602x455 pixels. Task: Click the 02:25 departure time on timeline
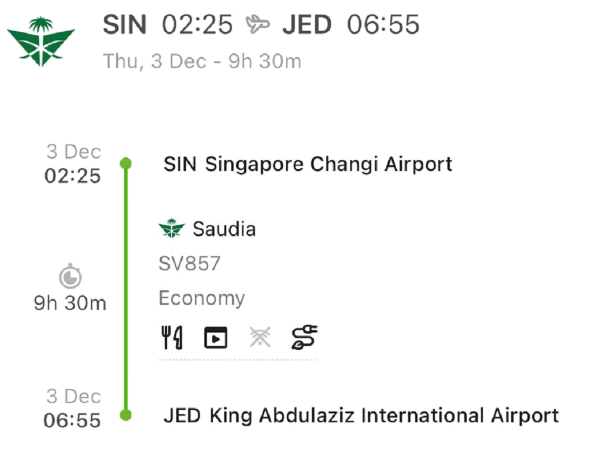click(x=73, y=176)
